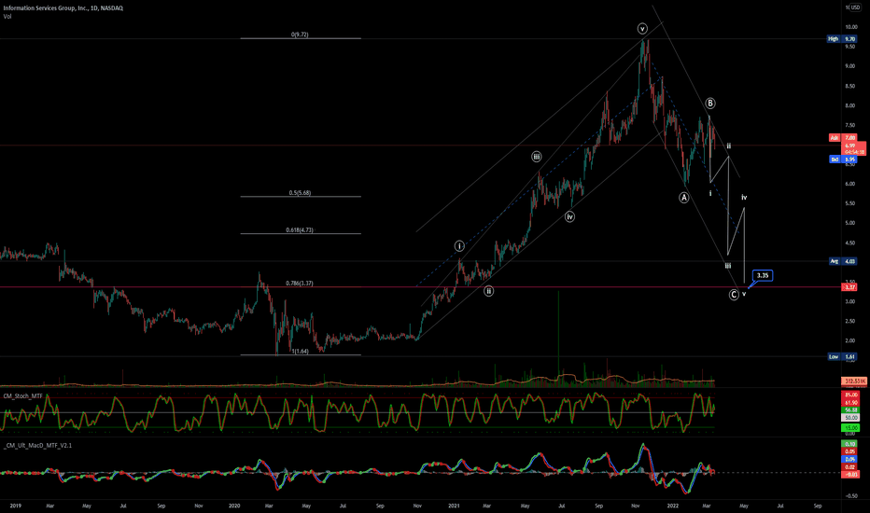Click the Information Services Group, Inc. symbol title
The height and width of the screenshot is (513, 870).
(63, 7)
